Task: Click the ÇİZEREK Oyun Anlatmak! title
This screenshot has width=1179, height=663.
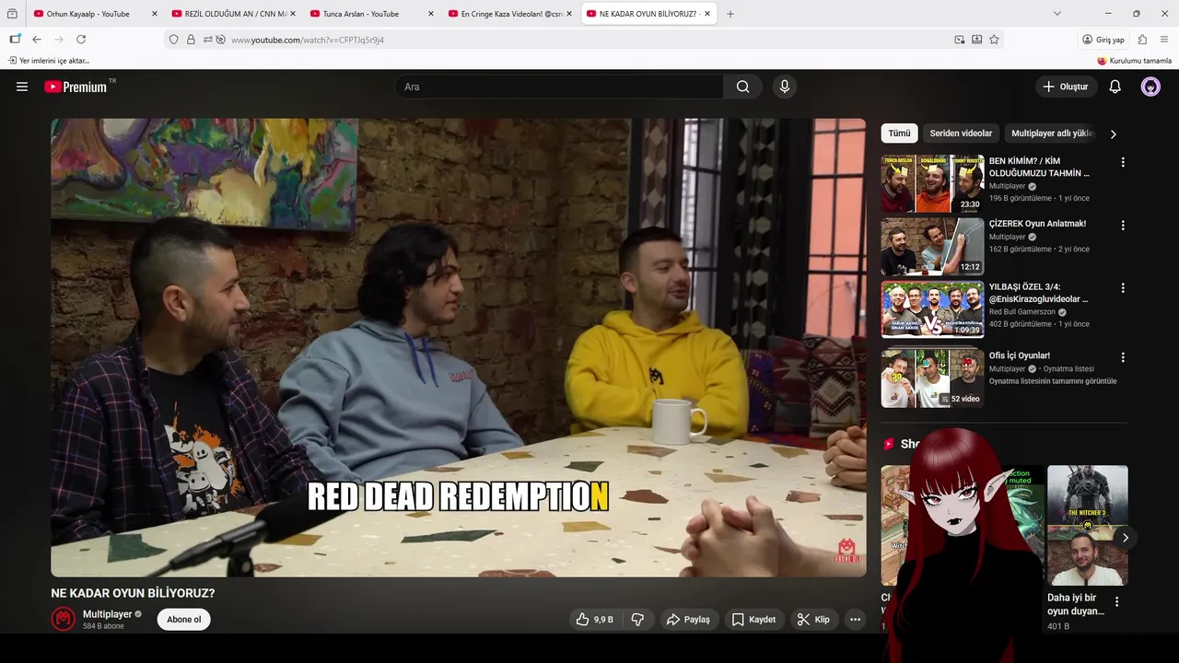Action: click(1037, 224)
